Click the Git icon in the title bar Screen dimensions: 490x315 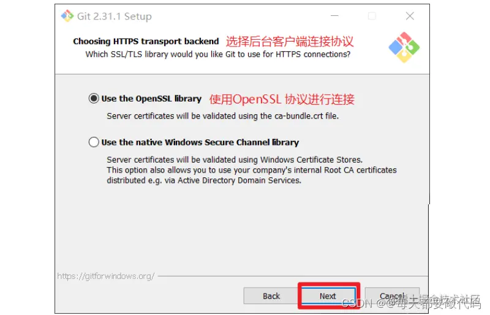(67, 16)
